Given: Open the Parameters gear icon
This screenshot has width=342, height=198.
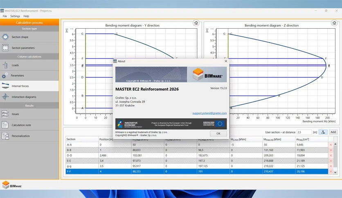Looking at the screenshot, I should 4,76.
